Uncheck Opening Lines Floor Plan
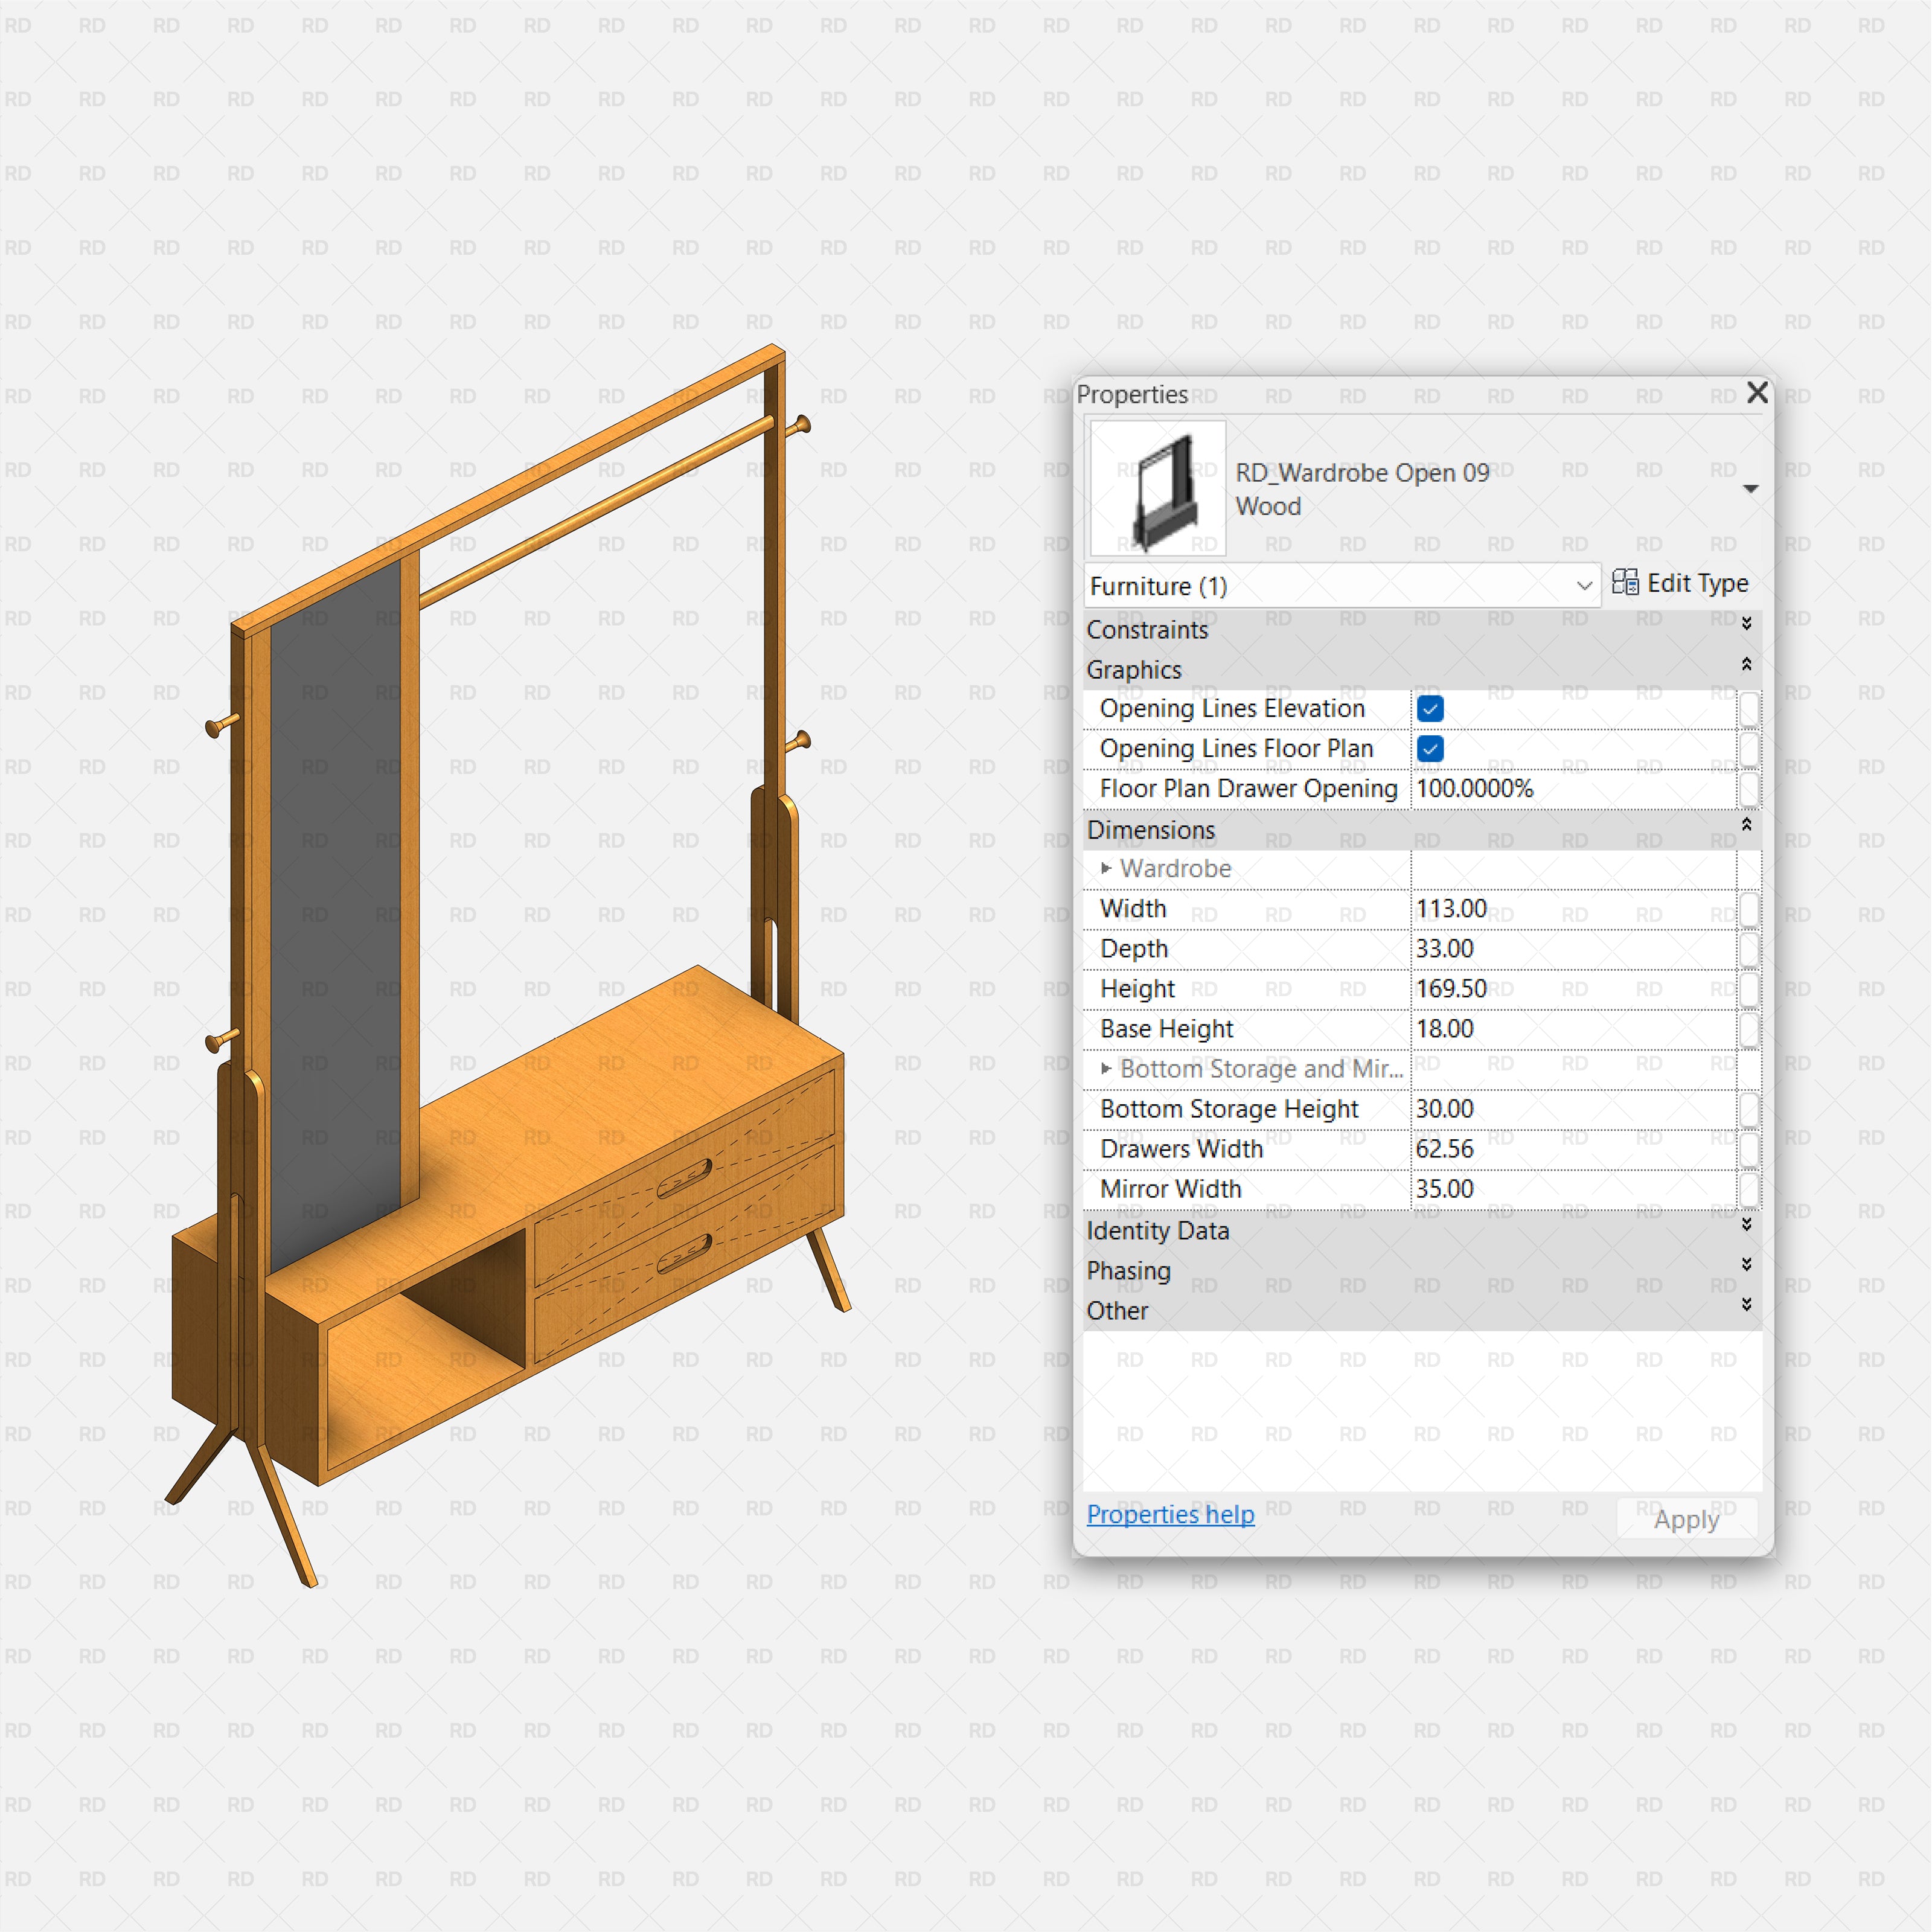 coord(1429,748)
